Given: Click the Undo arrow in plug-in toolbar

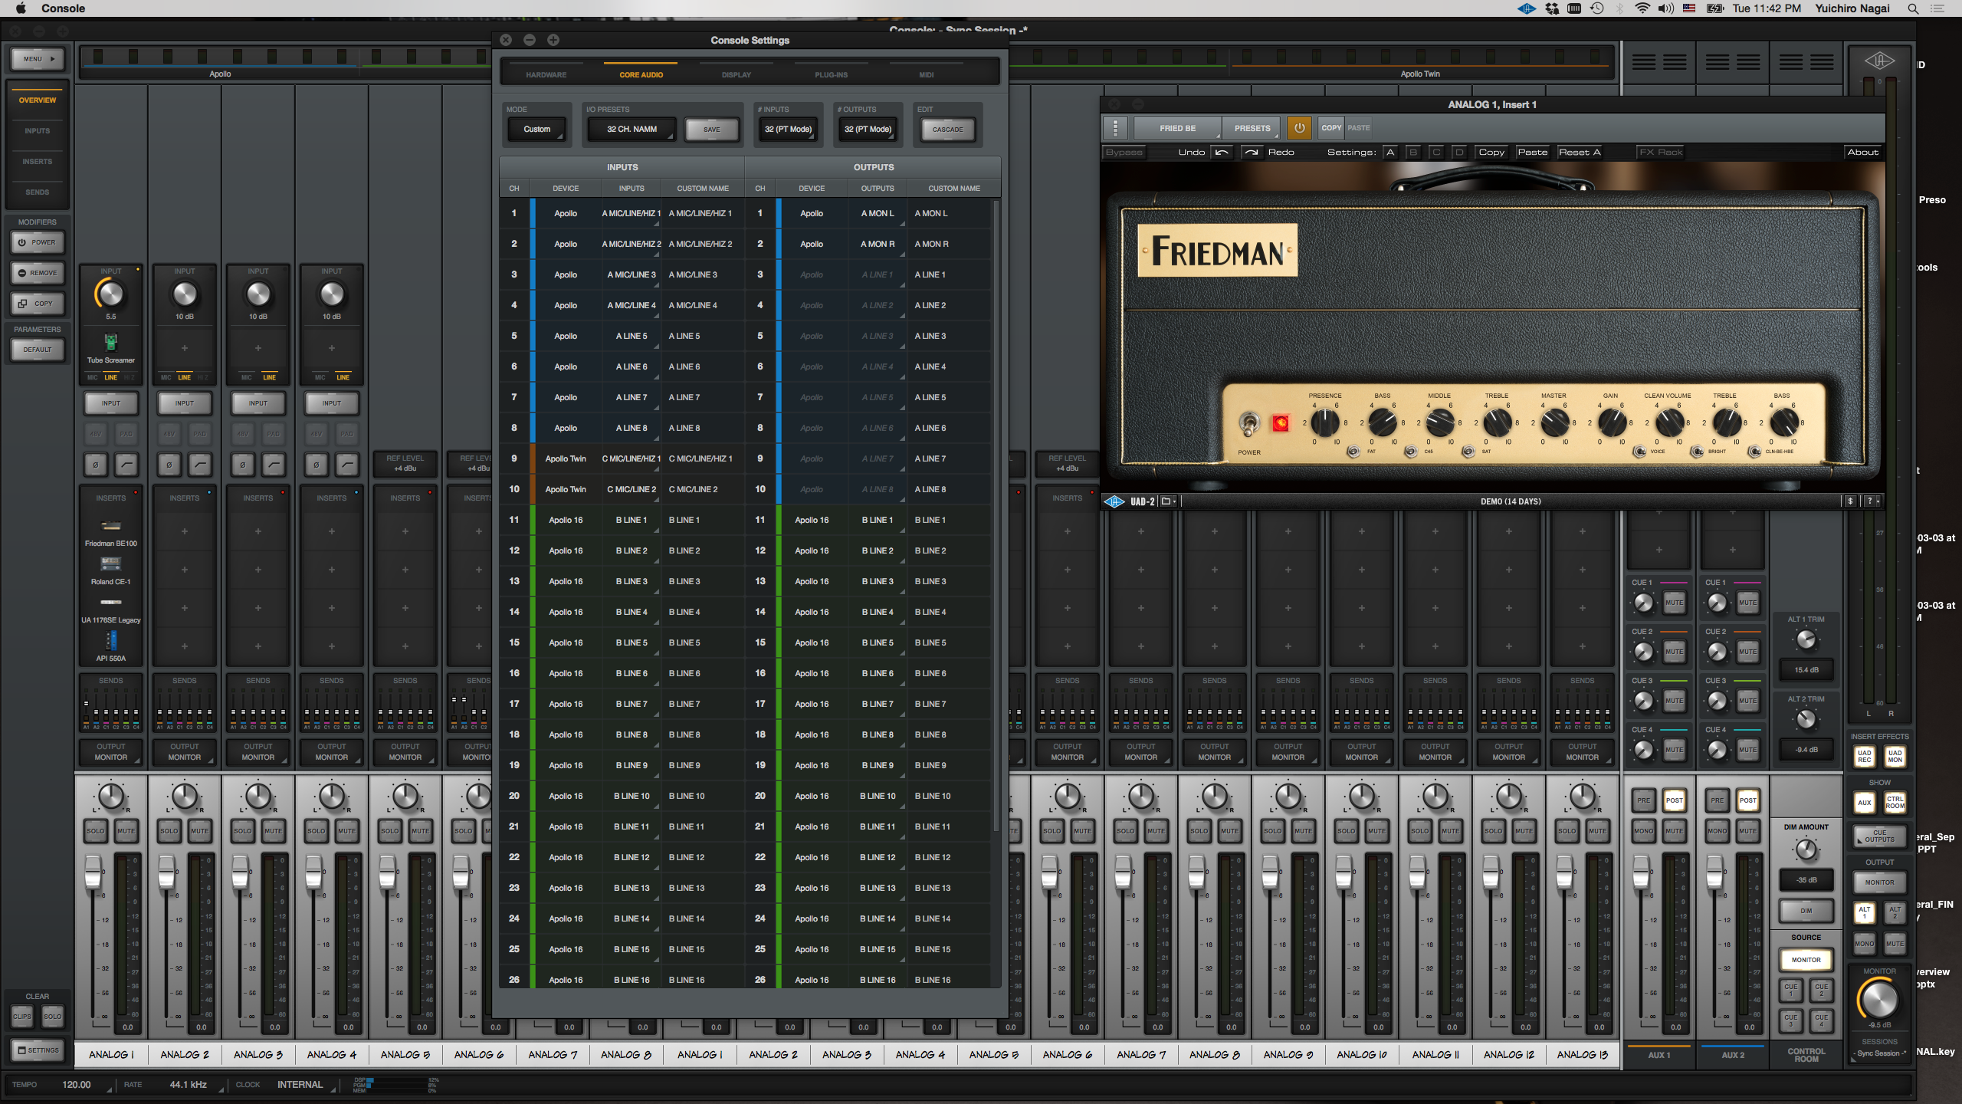Looking at the screenshot, I should click(1222, 152).
